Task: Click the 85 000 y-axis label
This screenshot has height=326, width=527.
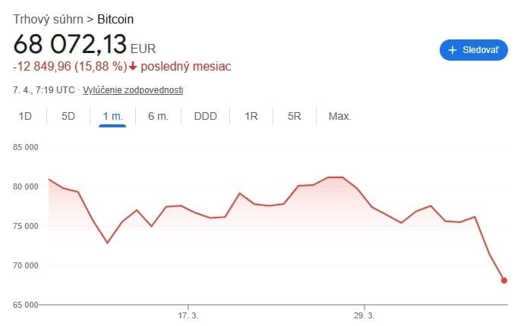Action: [26, 147]
